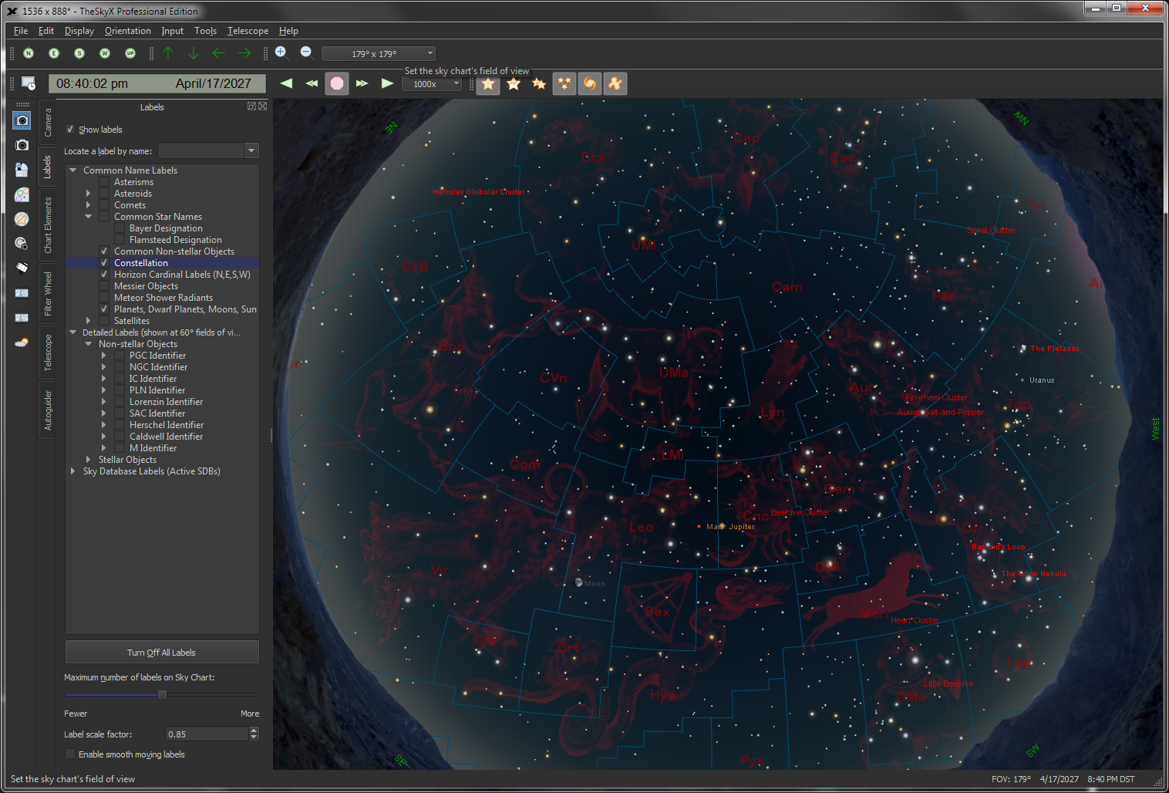Run time backward with the double left arrows
The width and height of the screenshot is (1169, 793).
pyautogui.click(x=312, y=83)
